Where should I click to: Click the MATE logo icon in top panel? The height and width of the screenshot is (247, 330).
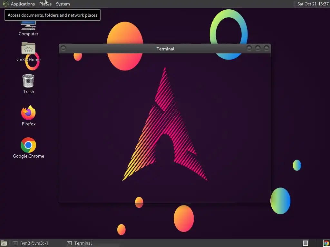pos(5,4)
